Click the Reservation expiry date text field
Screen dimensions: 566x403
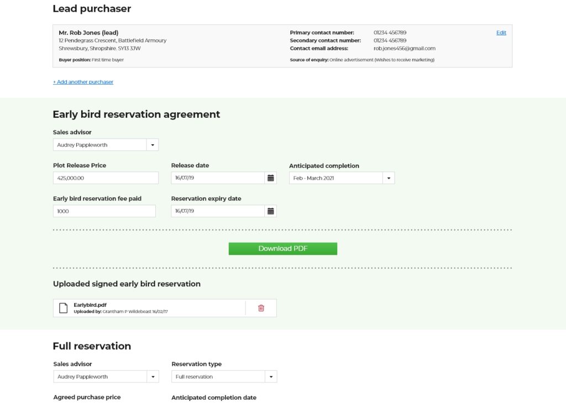(x=218, y=211)
